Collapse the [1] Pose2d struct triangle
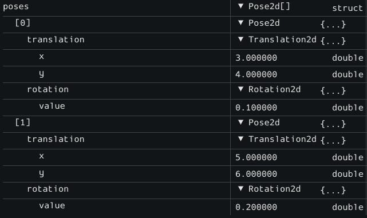Image resolution: width=367 pixels, height=218 pixels. 240,122
